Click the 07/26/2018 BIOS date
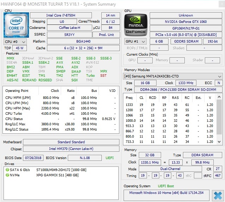225x202 pixels. pyautogui.click(x=33, y=158)
